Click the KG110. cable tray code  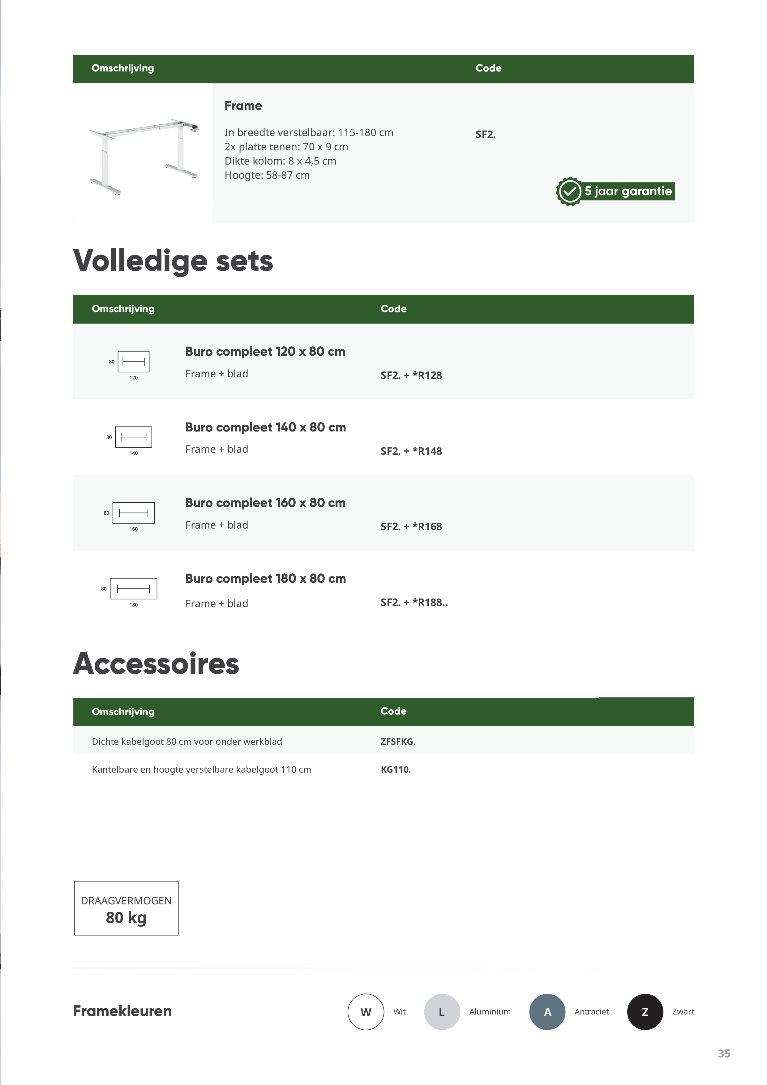[396, 769]
